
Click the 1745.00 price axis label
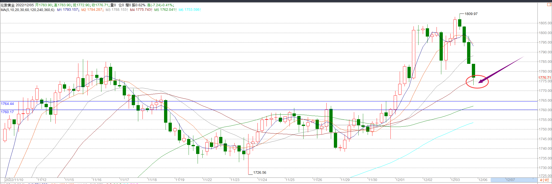545,139
